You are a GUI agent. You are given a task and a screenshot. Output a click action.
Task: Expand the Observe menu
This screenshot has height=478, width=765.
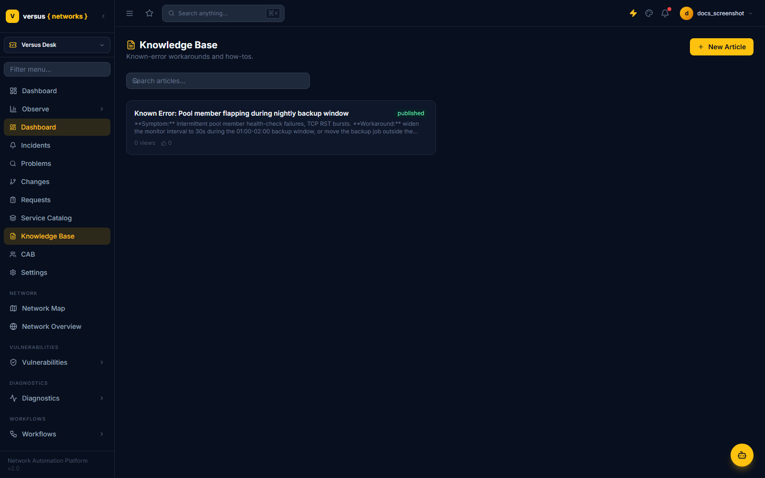pyautogui.click(x=57, y=109)
